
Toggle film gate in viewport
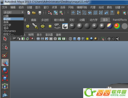pos(42,39)
